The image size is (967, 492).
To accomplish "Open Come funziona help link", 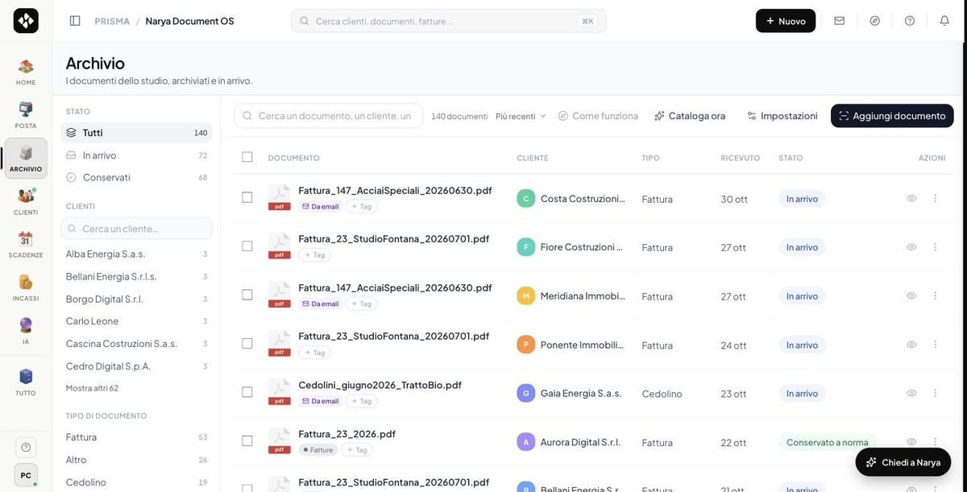I will click(598, 116).
